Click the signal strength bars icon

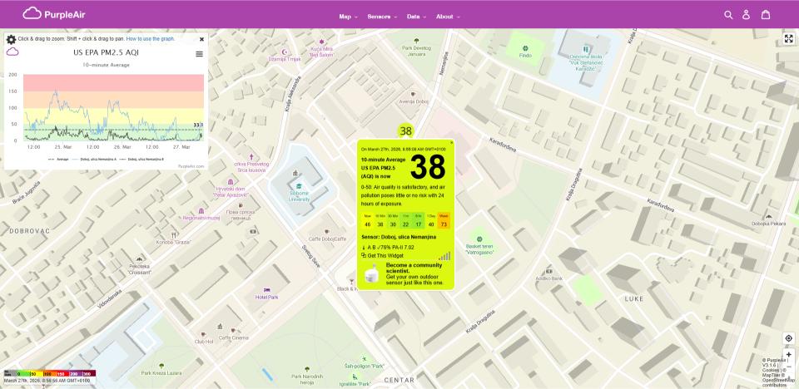444,256
